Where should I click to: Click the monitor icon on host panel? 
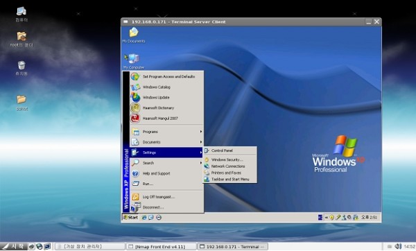tap(47, 246)
